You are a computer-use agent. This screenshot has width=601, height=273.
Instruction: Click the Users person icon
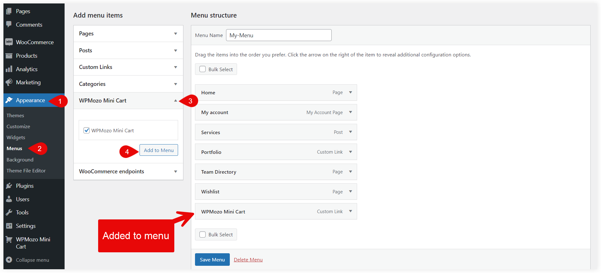click(x=9, y=199)
